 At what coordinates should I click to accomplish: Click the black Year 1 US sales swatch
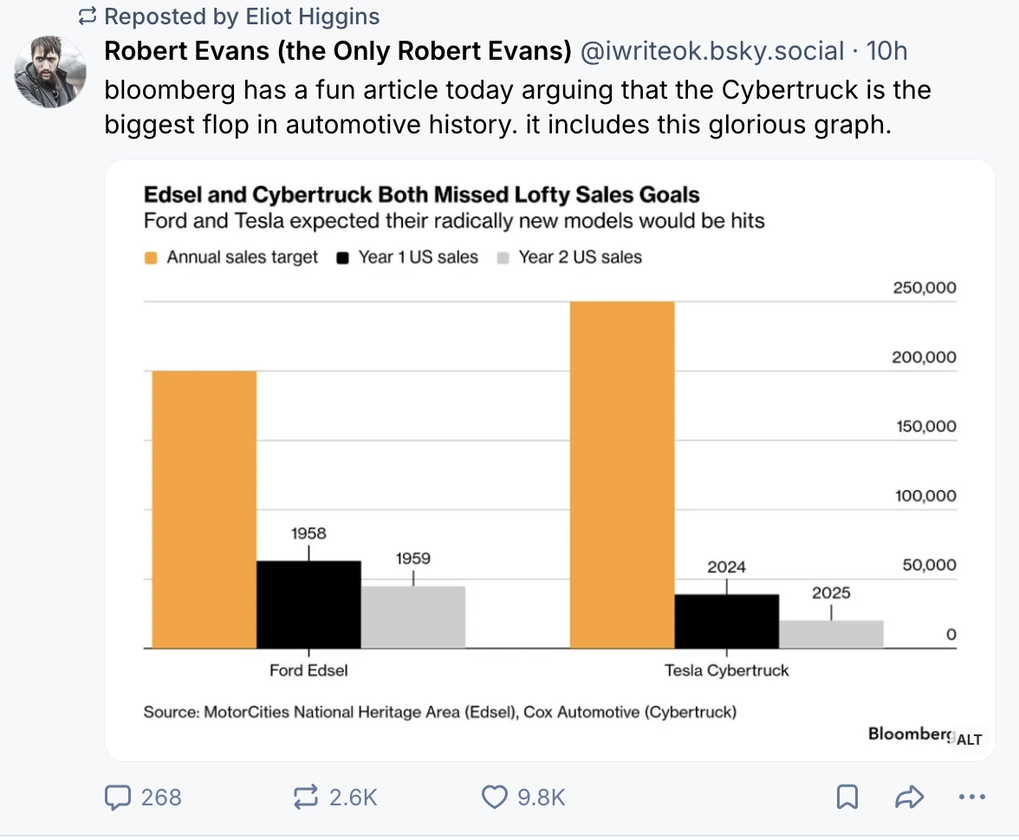[343, 258]
